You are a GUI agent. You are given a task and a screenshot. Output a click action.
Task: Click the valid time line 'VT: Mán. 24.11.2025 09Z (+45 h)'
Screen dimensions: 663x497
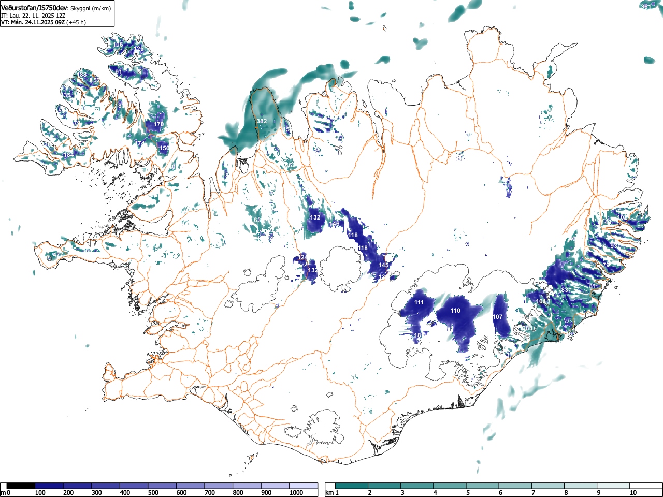coord(44,22)
